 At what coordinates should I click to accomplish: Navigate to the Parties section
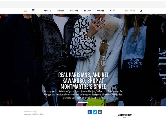pyautogui.click(x=101, y=11)
